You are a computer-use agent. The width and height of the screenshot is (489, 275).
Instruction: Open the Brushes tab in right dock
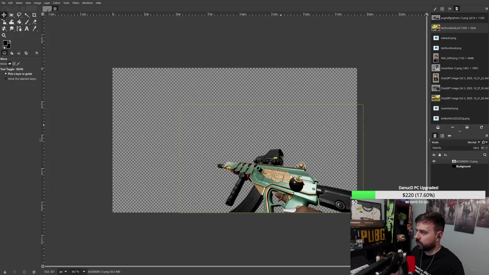point(435,9)
